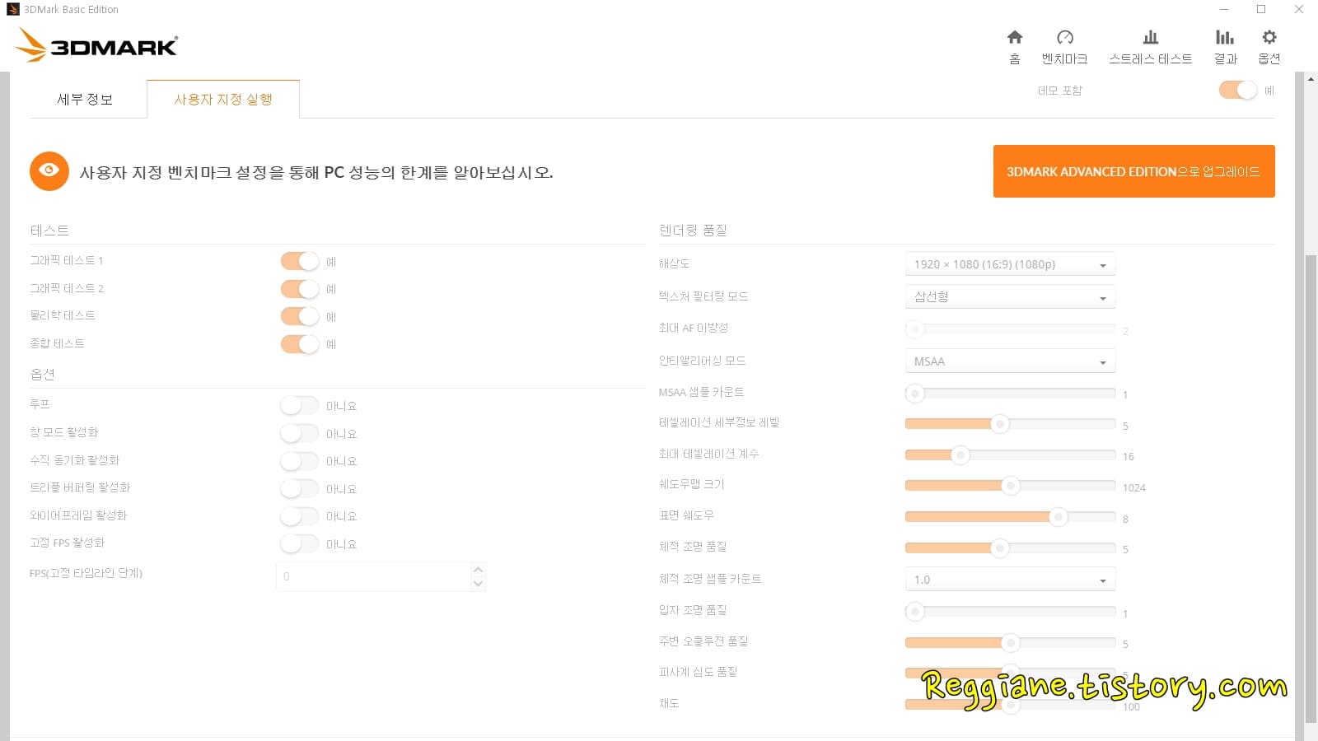Adjust the max tessellation factor slider
This screenshot has height=741, width=1318.
[1010, 454]
